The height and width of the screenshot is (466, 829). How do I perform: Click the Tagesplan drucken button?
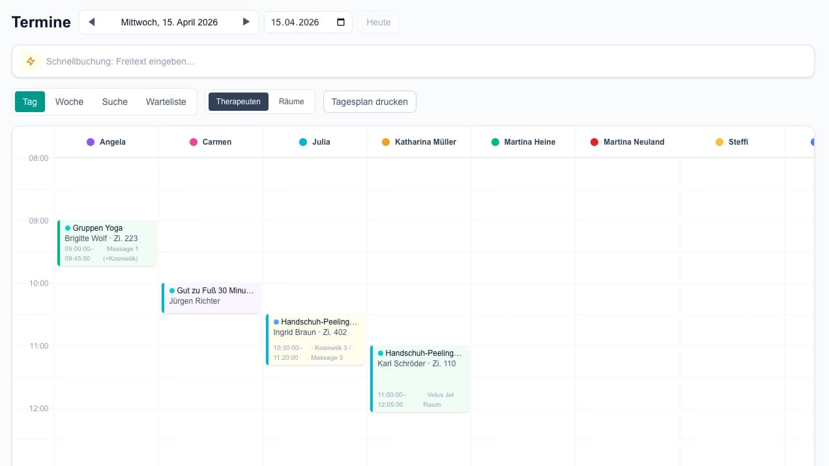[370, 102]
